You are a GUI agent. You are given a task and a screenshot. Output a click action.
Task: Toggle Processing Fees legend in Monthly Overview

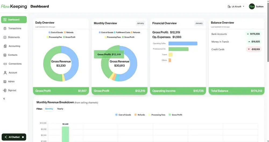coord(113,37)
